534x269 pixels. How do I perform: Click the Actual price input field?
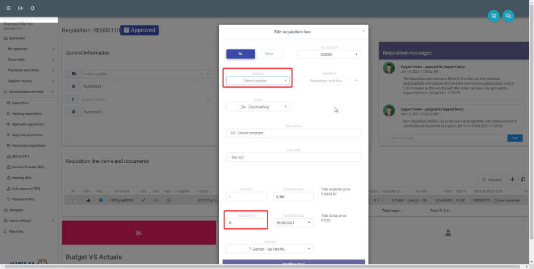246,223
